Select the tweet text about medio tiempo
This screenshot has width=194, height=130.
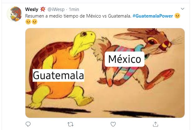click(x=78, y=16)
